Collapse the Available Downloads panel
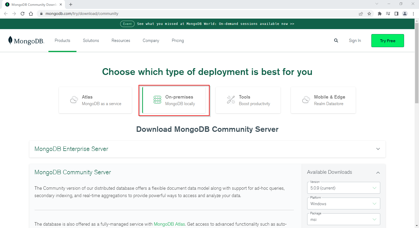419x228 pixels. coord(378,172)
